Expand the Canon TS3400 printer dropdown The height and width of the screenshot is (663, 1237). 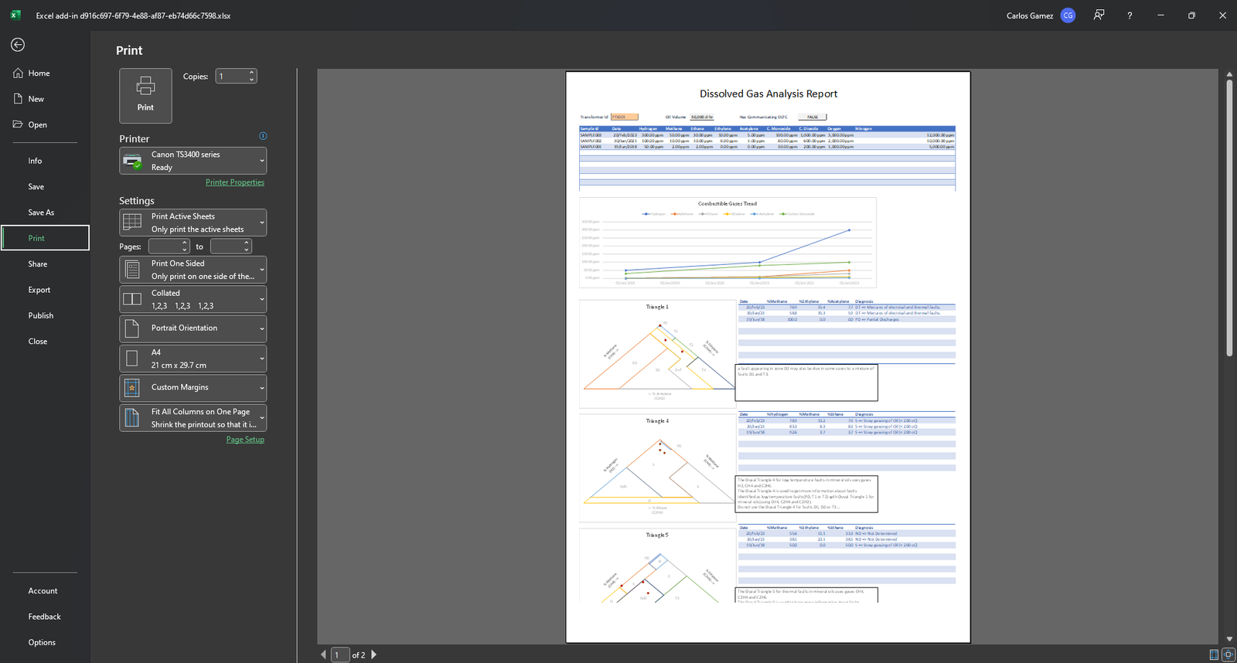pos(193,161)
